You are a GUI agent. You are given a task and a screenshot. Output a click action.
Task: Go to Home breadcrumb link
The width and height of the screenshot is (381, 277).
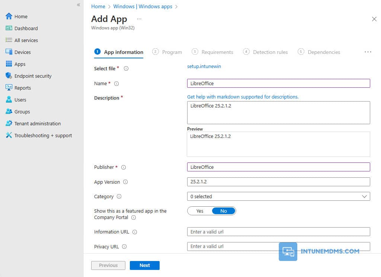(x=98, y=6)
